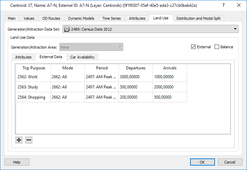Select the 2563: Study cell
The image size is (247, 170).
[33, 87]
